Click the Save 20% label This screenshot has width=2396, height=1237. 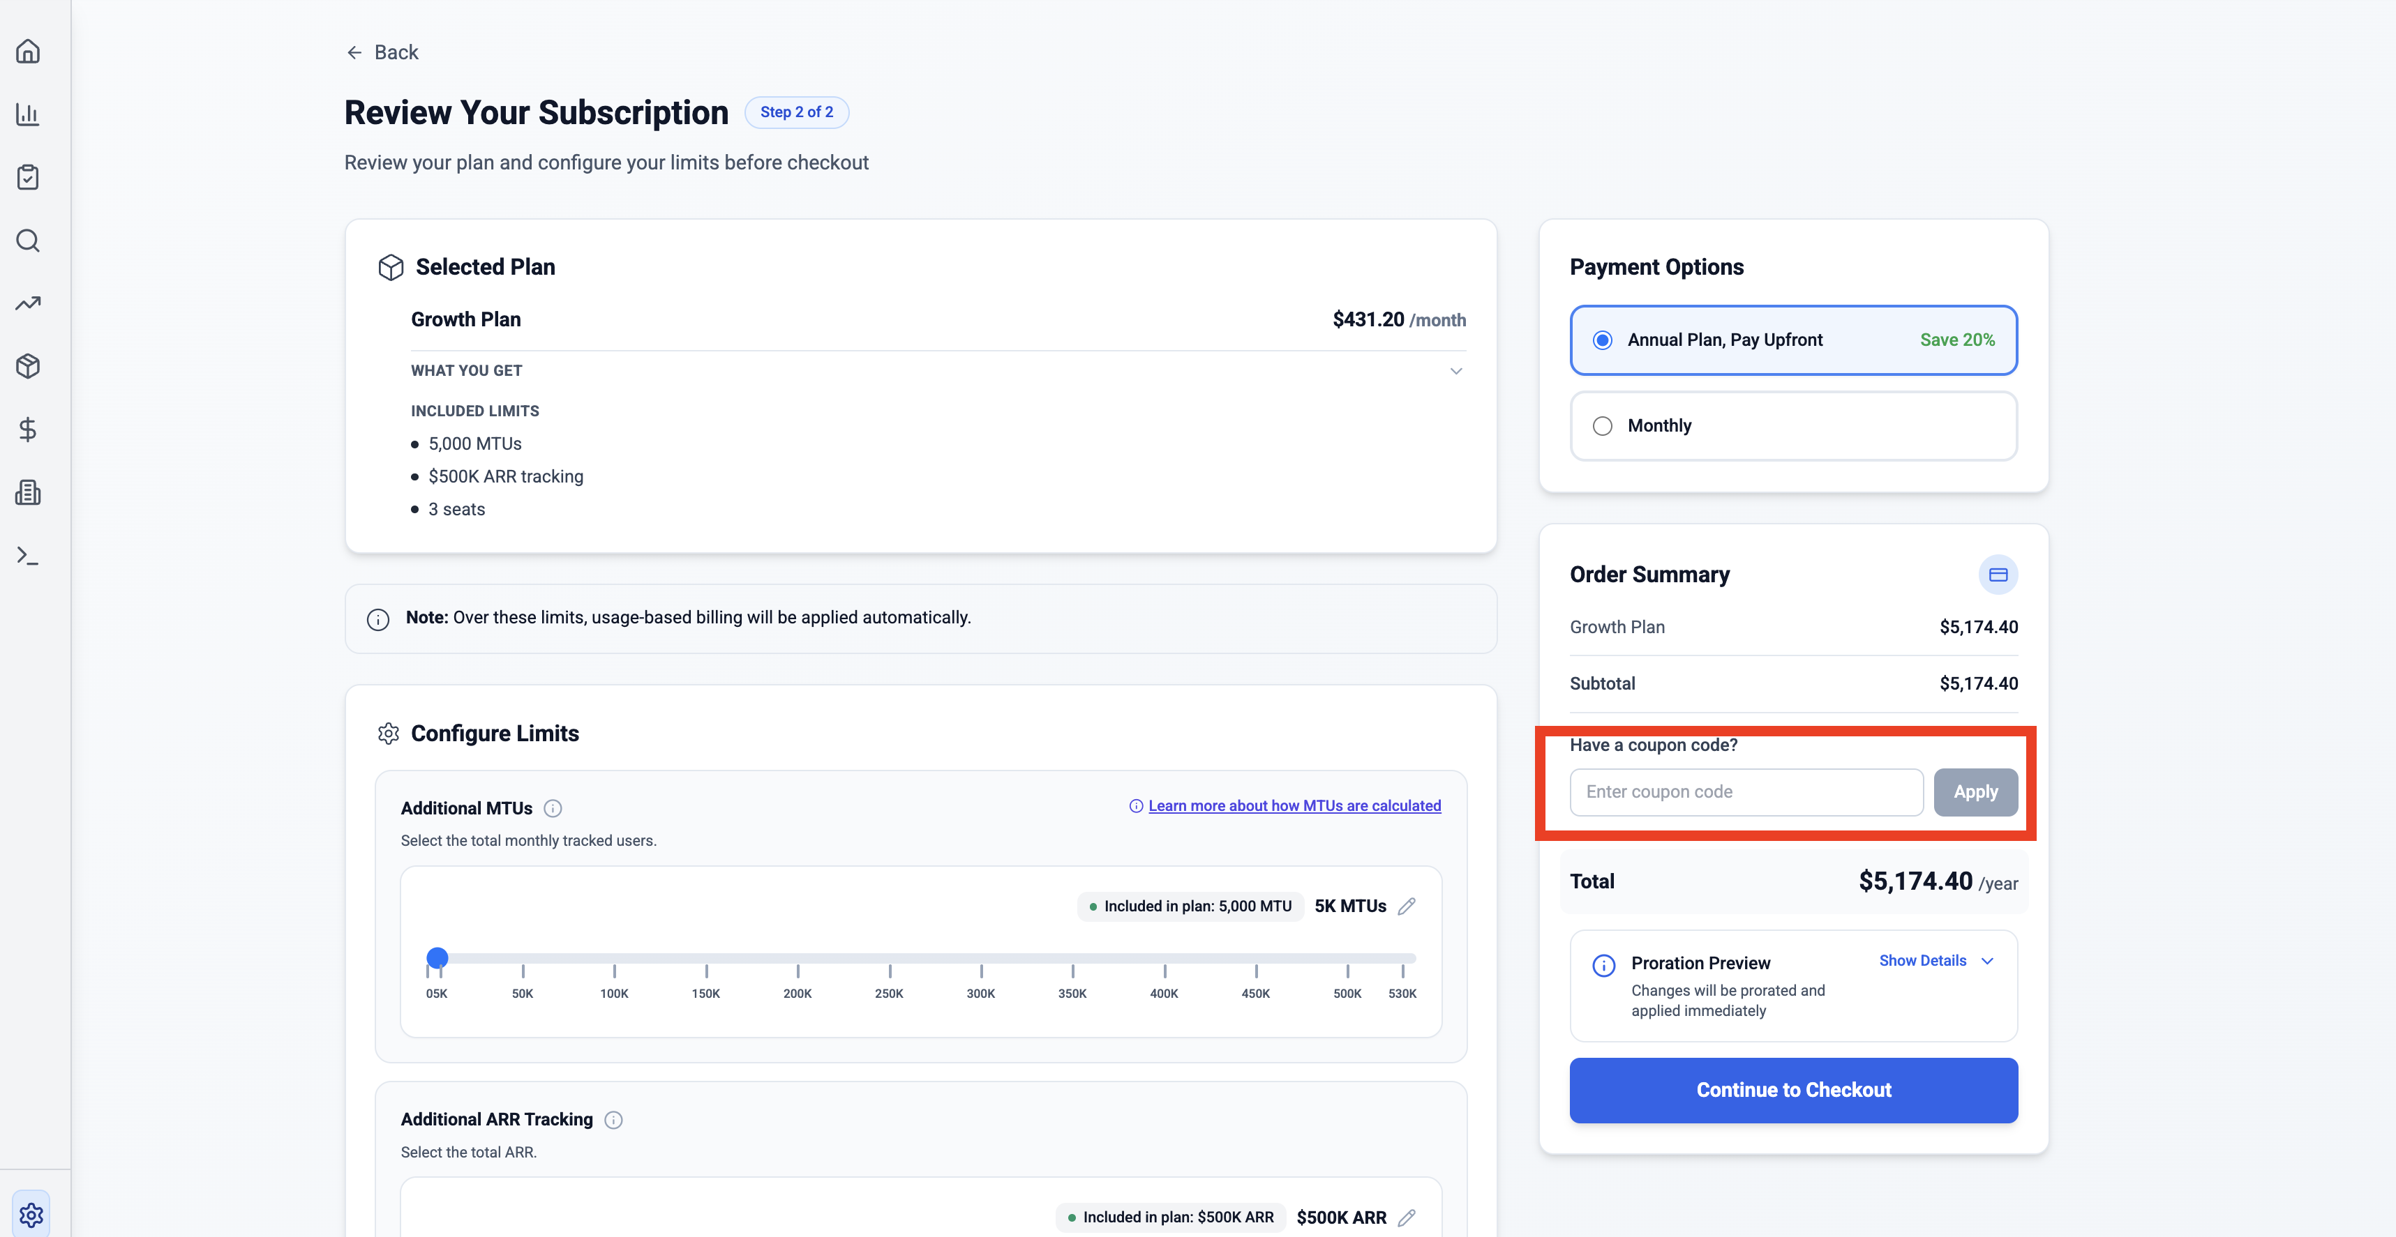pos(1957,340)
